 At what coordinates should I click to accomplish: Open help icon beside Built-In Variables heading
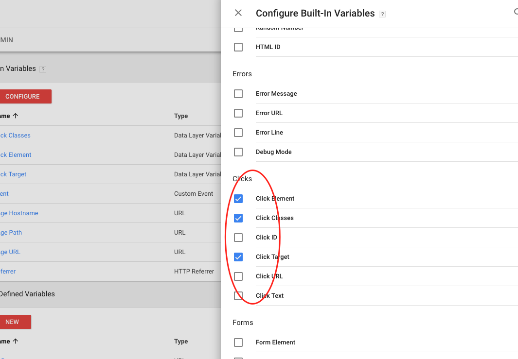(43, 69)
